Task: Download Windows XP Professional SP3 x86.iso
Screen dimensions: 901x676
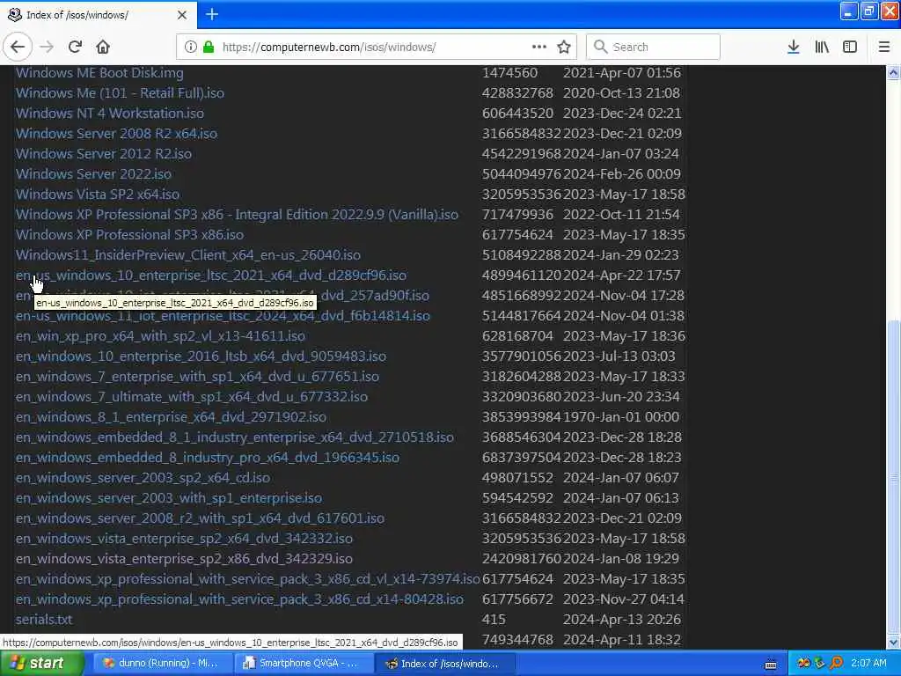Action: click(x=130, y=234)
